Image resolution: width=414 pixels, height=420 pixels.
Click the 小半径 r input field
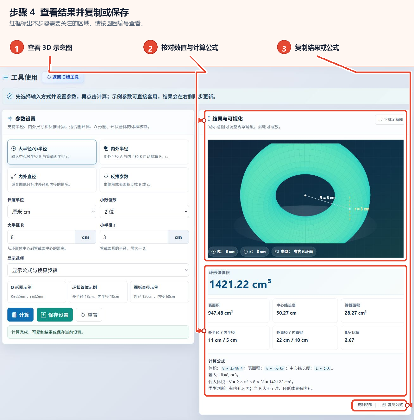click(x=134, y=237)
